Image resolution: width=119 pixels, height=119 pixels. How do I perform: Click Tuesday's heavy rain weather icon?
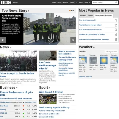[x=93, y=60]
